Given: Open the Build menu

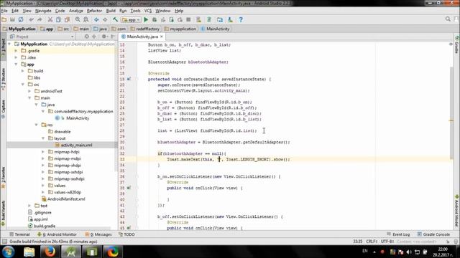Looking at the screenshot, I should pyautogui.click(x=111, y=11).
